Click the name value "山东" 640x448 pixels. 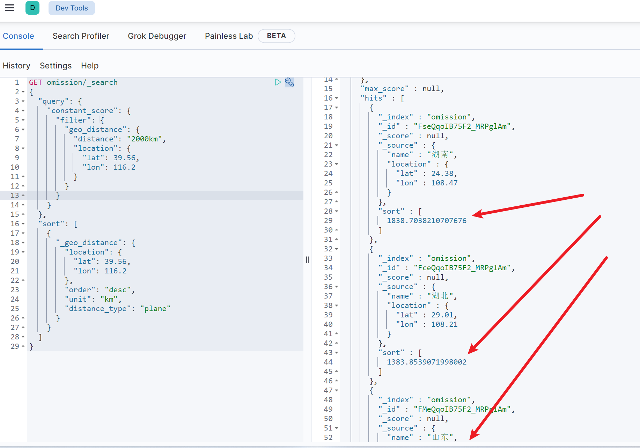point(440,438)
